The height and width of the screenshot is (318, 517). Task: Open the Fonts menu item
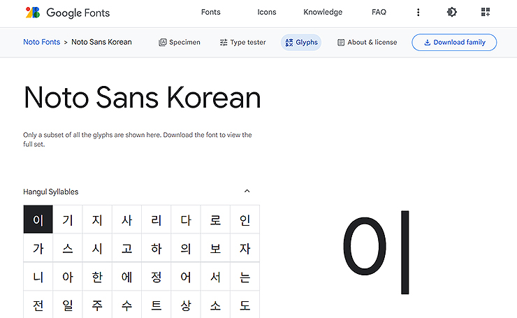click(211, 12)
